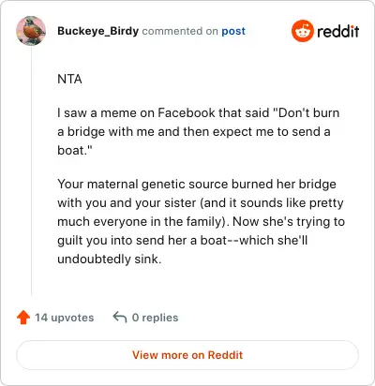
Task: Click the "boat." end of the quote
Action: click(75, 150)
